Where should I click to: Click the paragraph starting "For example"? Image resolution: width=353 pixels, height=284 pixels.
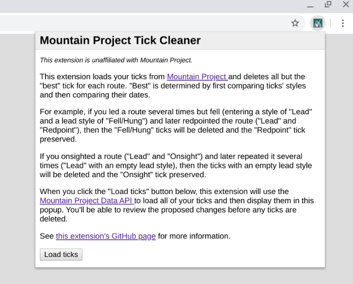pyautogui.click(x=176, y=126)
